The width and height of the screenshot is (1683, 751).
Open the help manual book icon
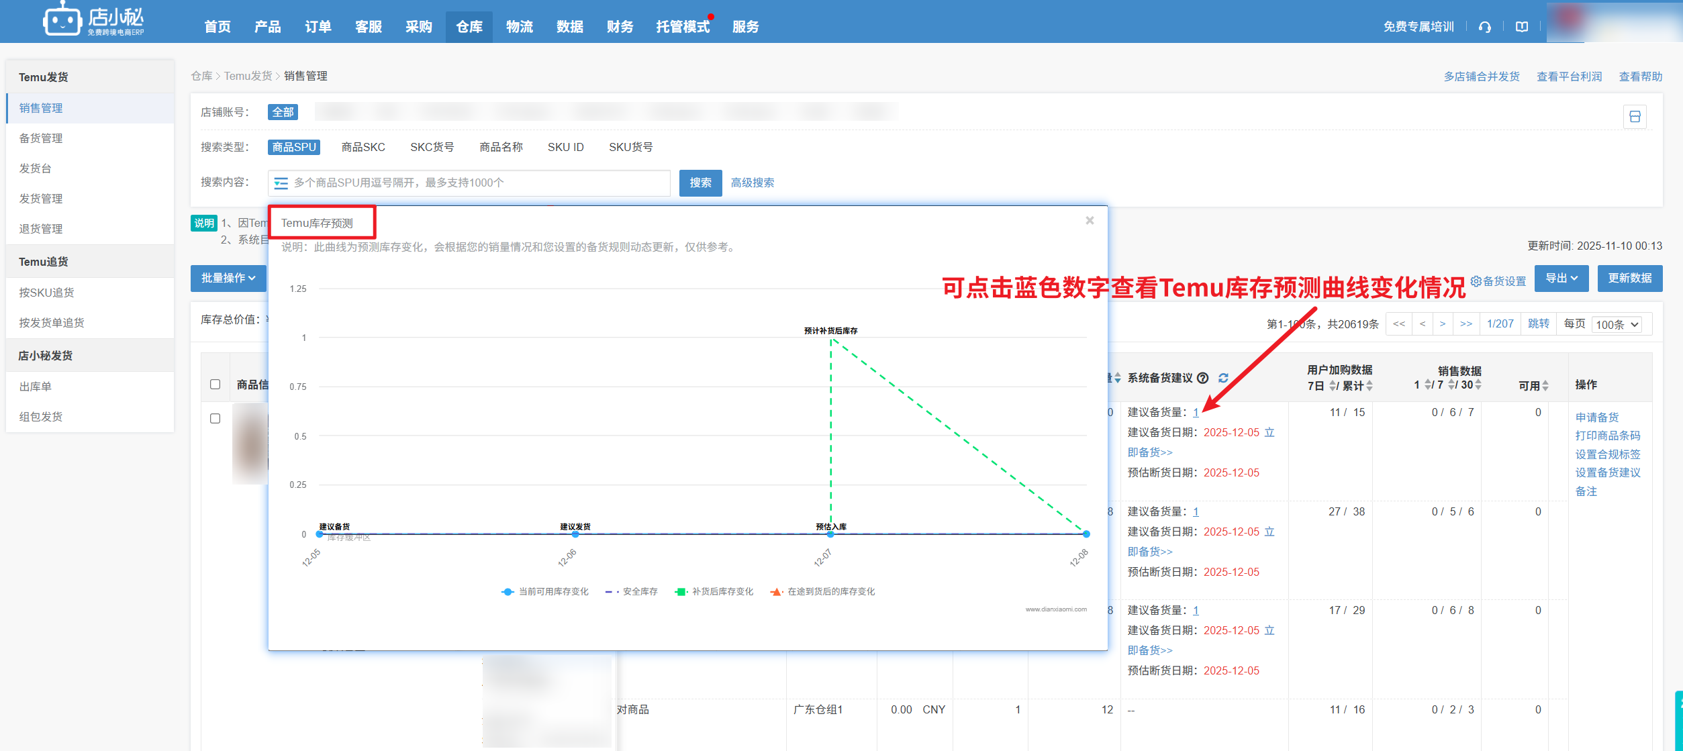1522,27
